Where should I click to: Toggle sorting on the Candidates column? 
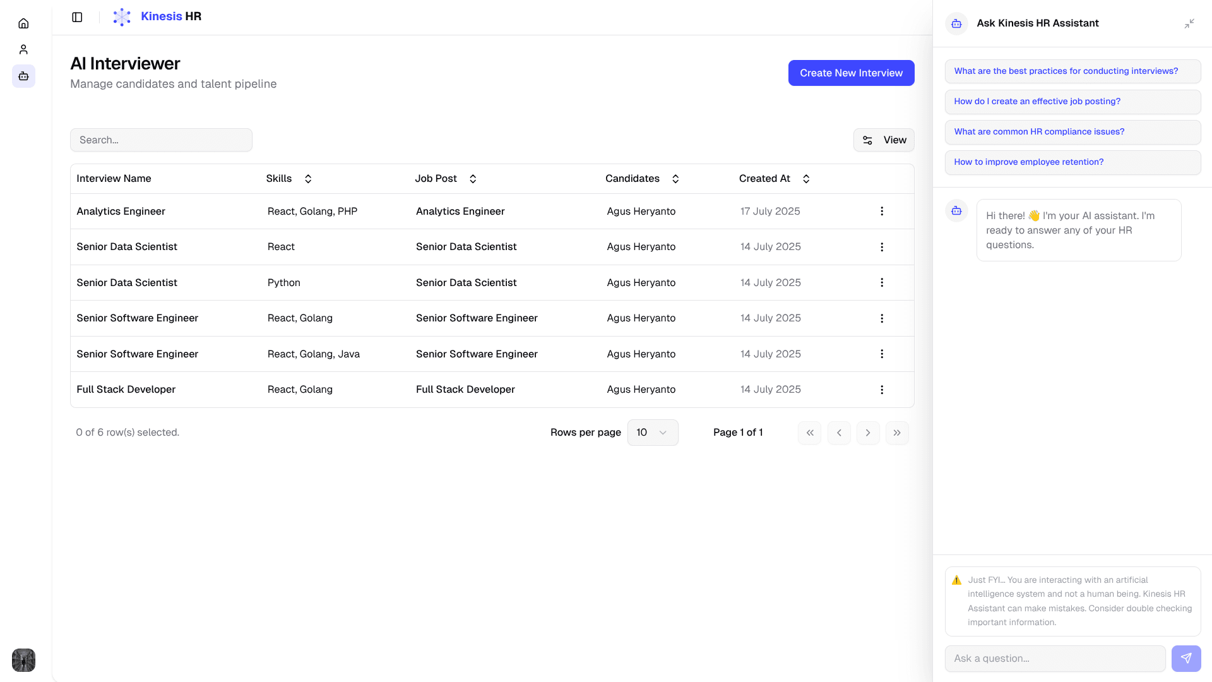pos(675,179)
